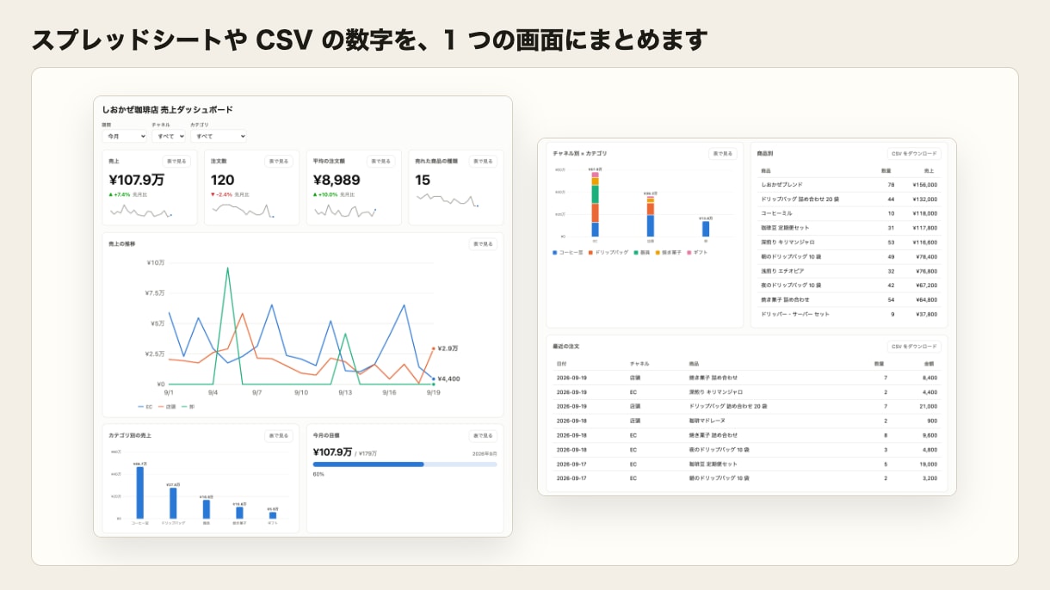Click 表で見る on the 売上の推移 chart
This screenshot has height=590, width=1050.
click(x=483, y=244)
